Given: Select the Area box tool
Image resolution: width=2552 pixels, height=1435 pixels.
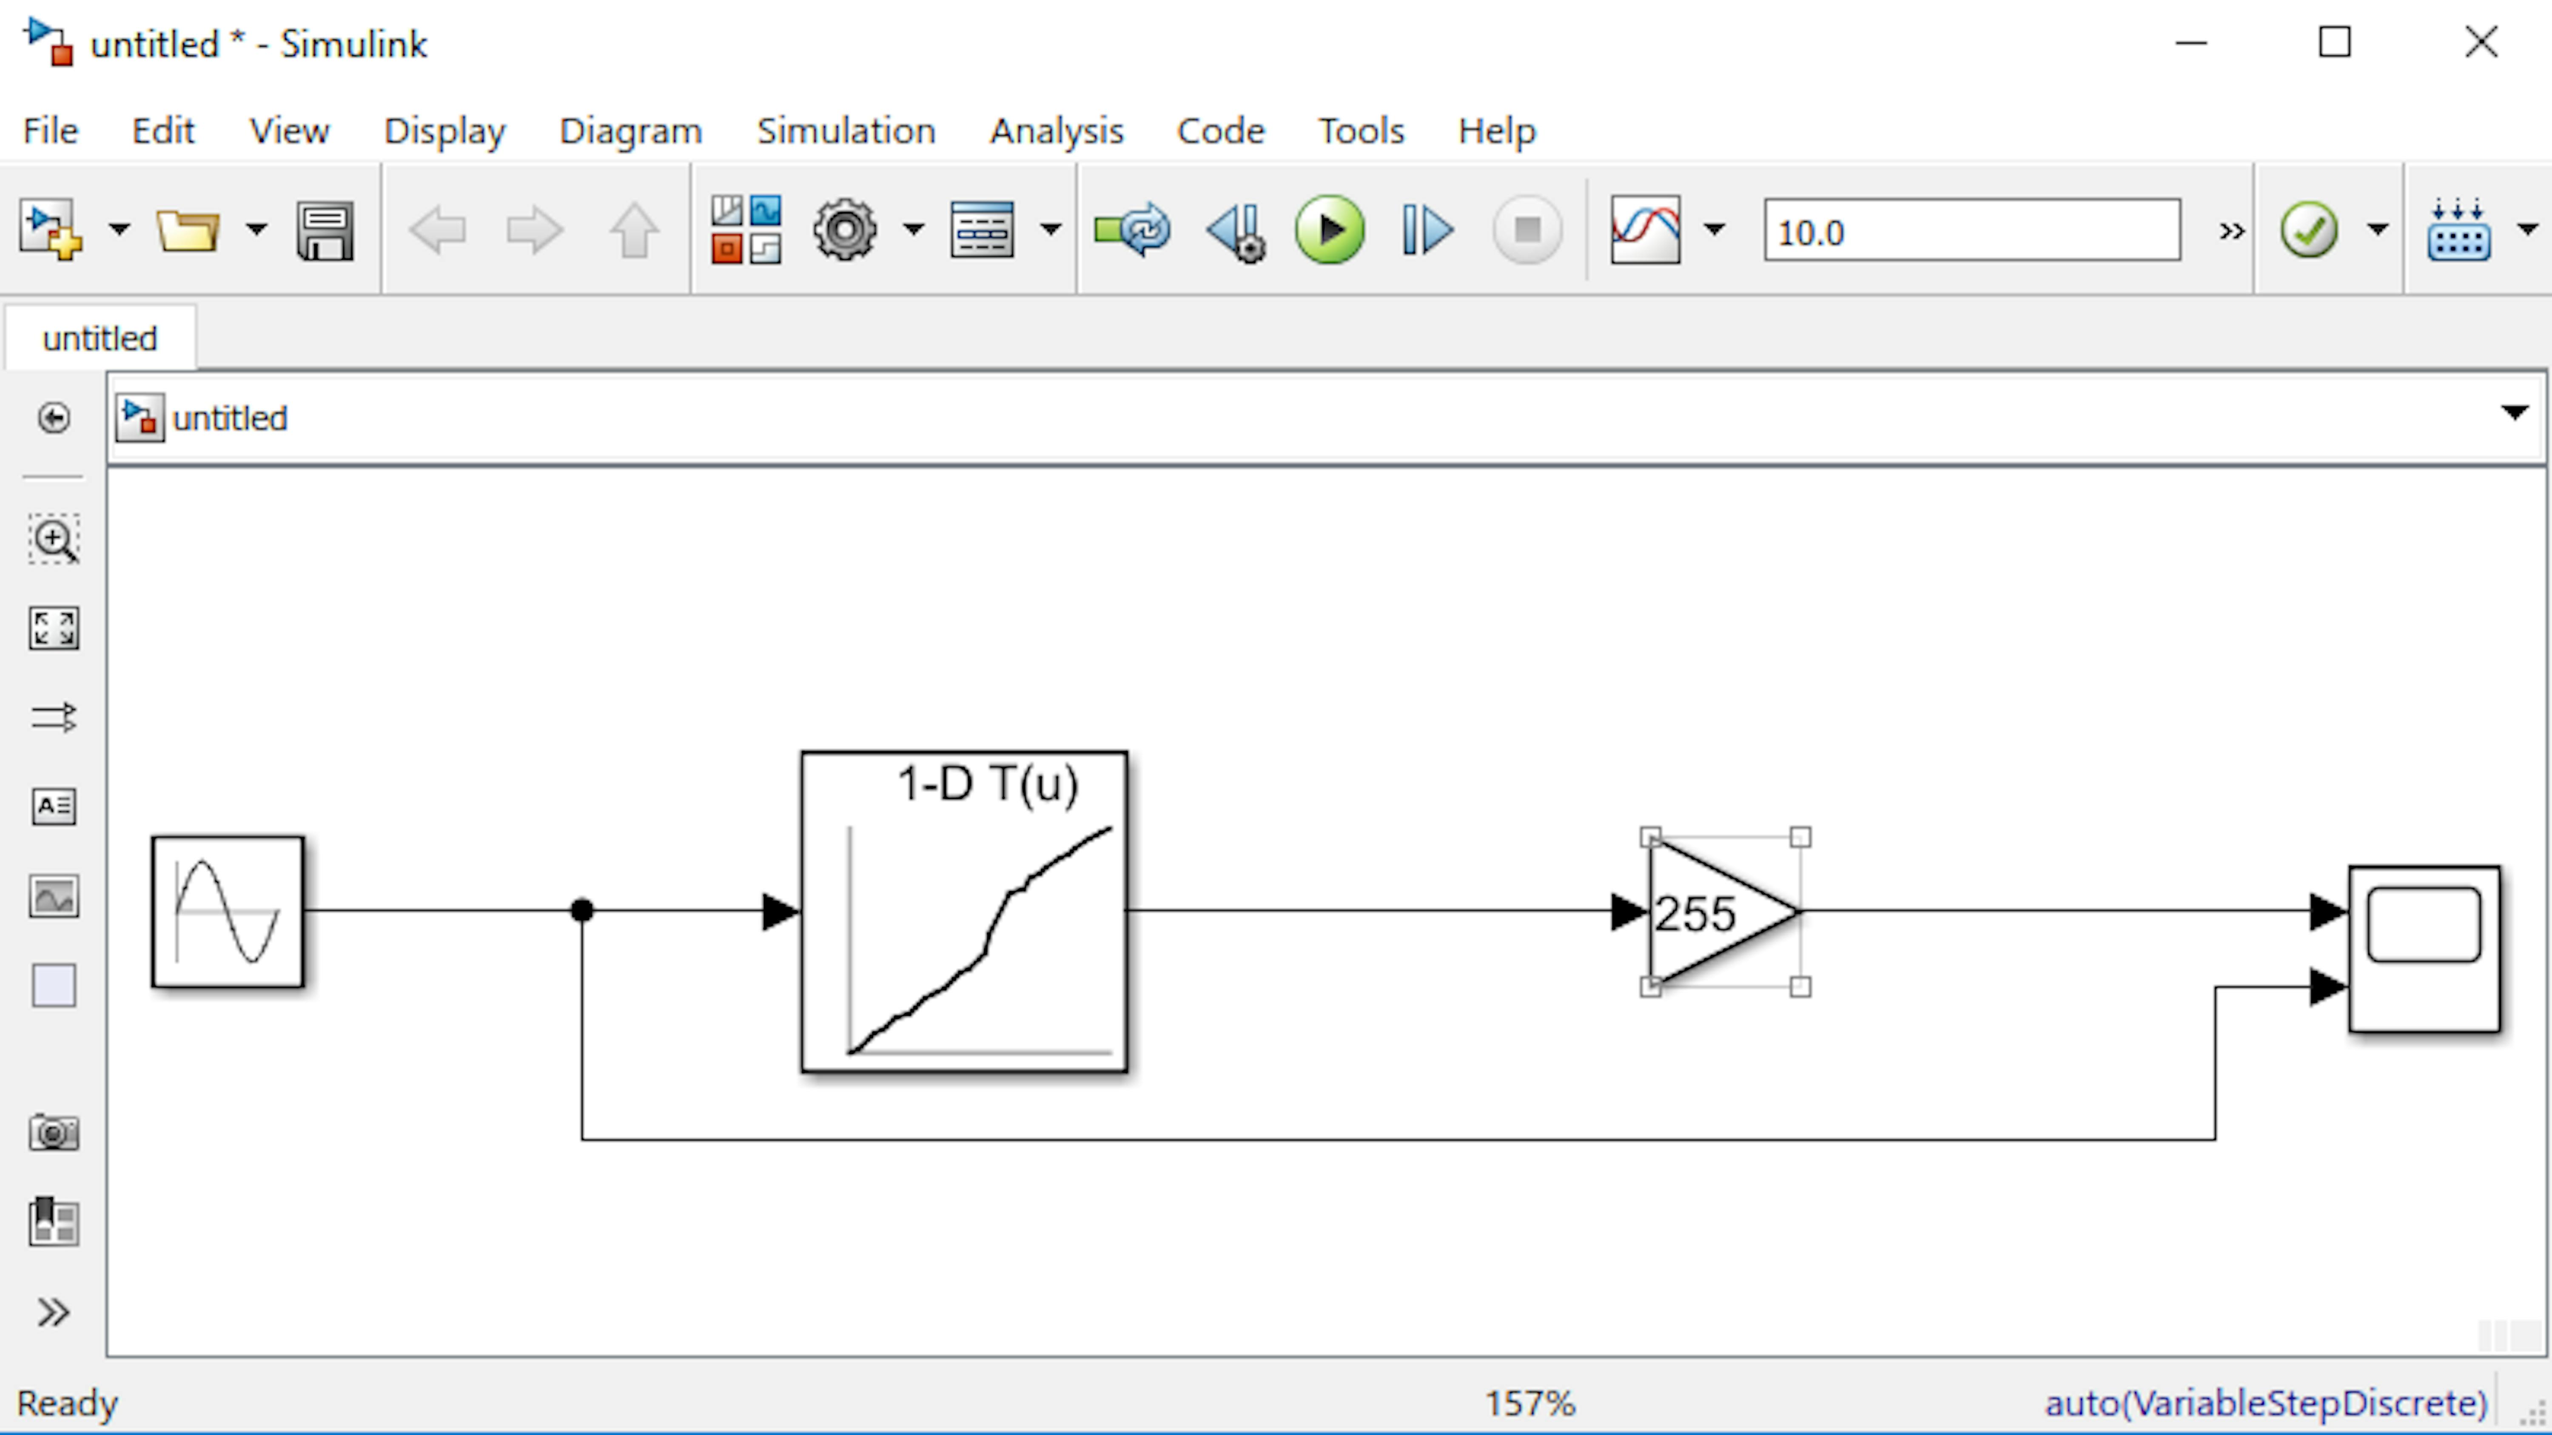Looking at the screenshot, I should tap(54, 986).
